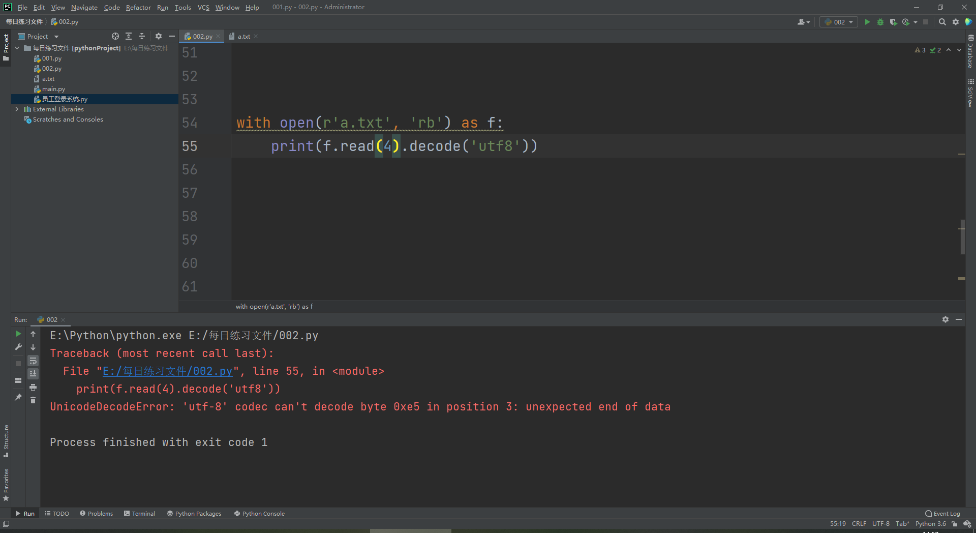Open the Python 3.6 interpreter selector
This screenshot has width=976, height=533.
pyautogui.click(x=931, y=524)
